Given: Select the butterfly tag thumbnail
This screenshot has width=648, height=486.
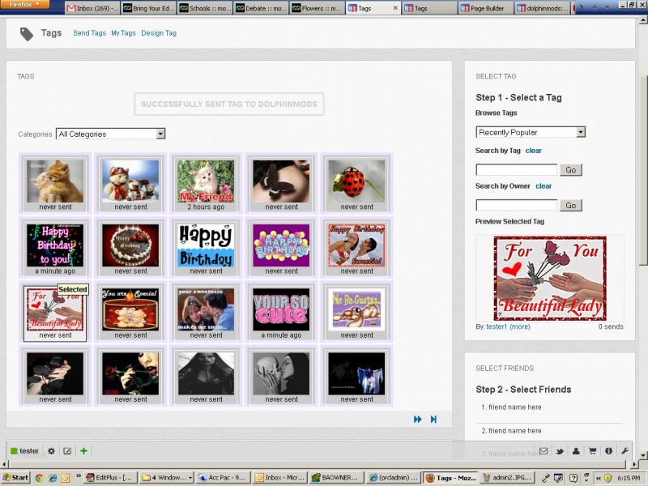Looking at the screenshot, I should point(281,181).
